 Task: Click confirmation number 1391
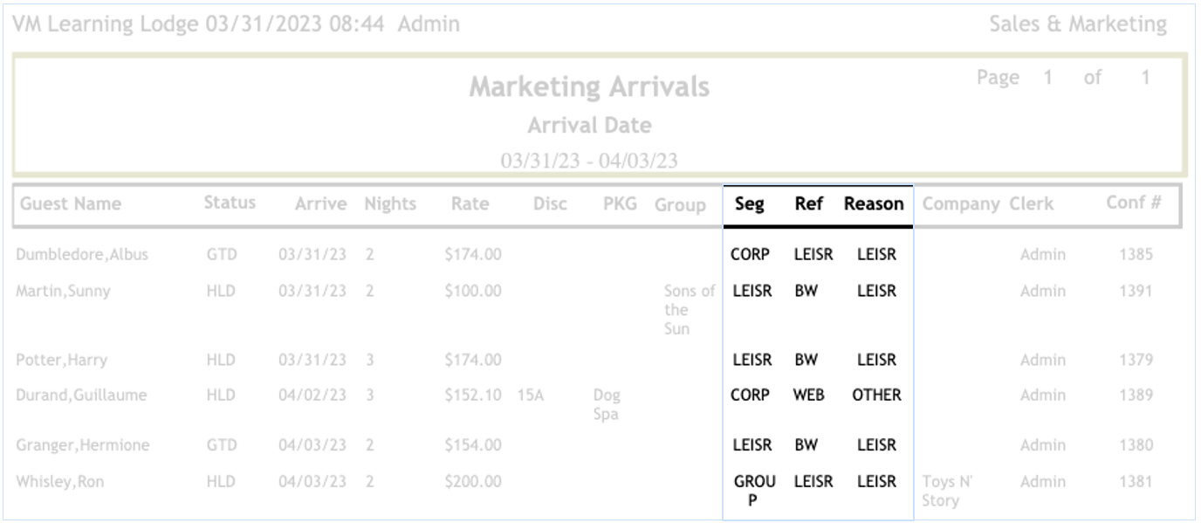click(x=1136, y=292)
